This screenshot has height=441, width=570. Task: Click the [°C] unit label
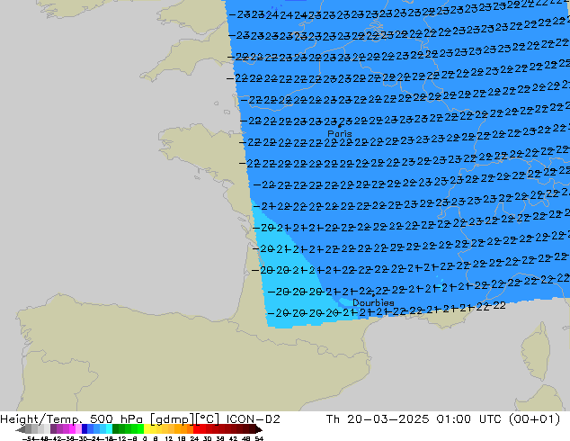pos(207,419)
